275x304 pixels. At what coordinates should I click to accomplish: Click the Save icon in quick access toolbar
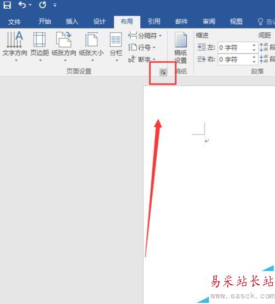7,5
